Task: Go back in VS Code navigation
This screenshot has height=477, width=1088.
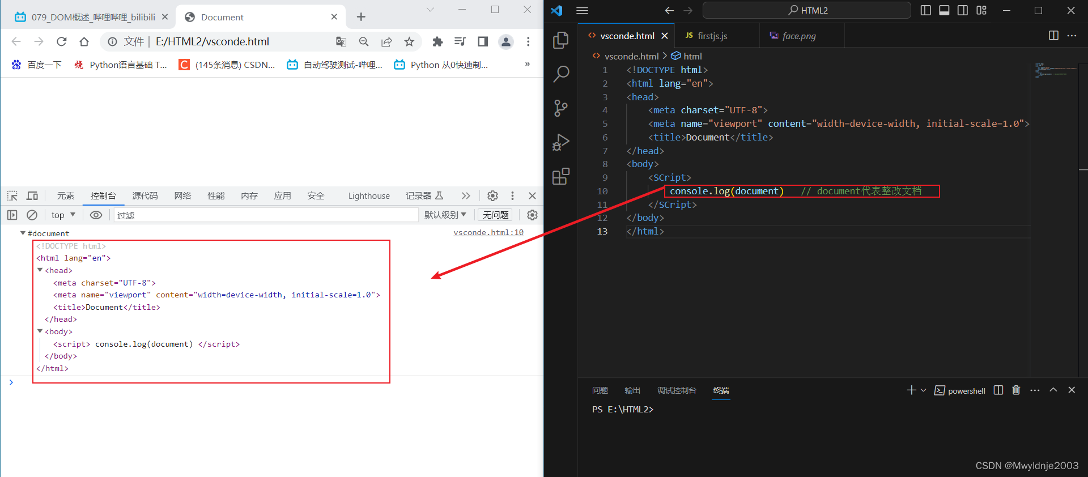Action: 669,10
